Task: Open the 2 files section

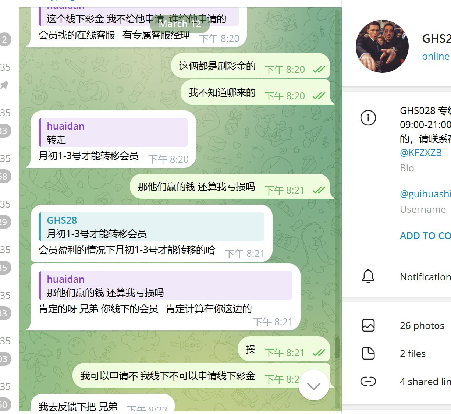Action: click(413, 353)
